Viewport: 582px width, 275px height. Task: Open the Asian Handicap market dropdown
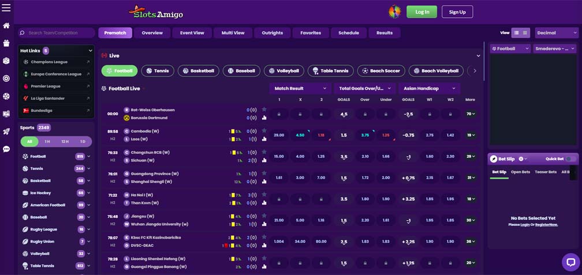point(430,89)
